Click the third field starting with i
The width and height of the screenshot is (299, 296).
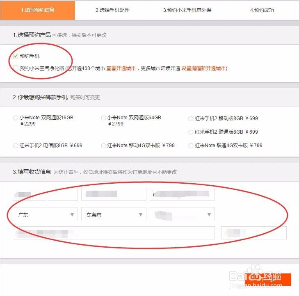182,194
